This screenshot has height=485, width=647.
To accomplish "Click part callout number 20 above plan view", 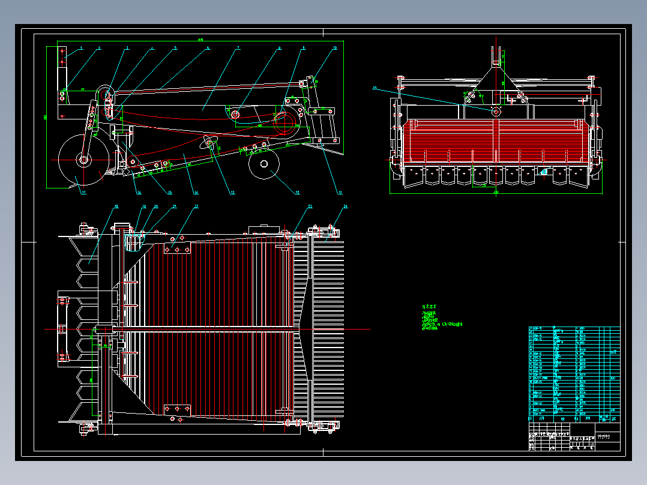I will pos(155,206).
